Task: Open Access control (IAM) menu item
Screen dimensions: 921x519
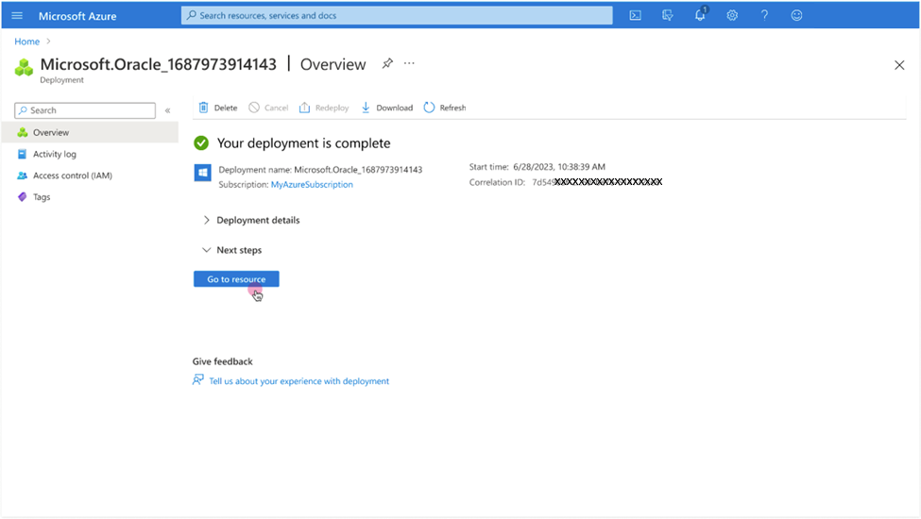Action: [72, 176]
